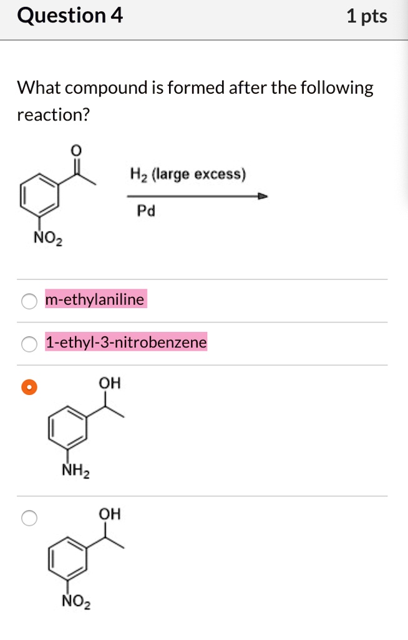The image size is (408, 640).
Task: Click the H2 (large excess) label
Action: click(x=187, y=174)
